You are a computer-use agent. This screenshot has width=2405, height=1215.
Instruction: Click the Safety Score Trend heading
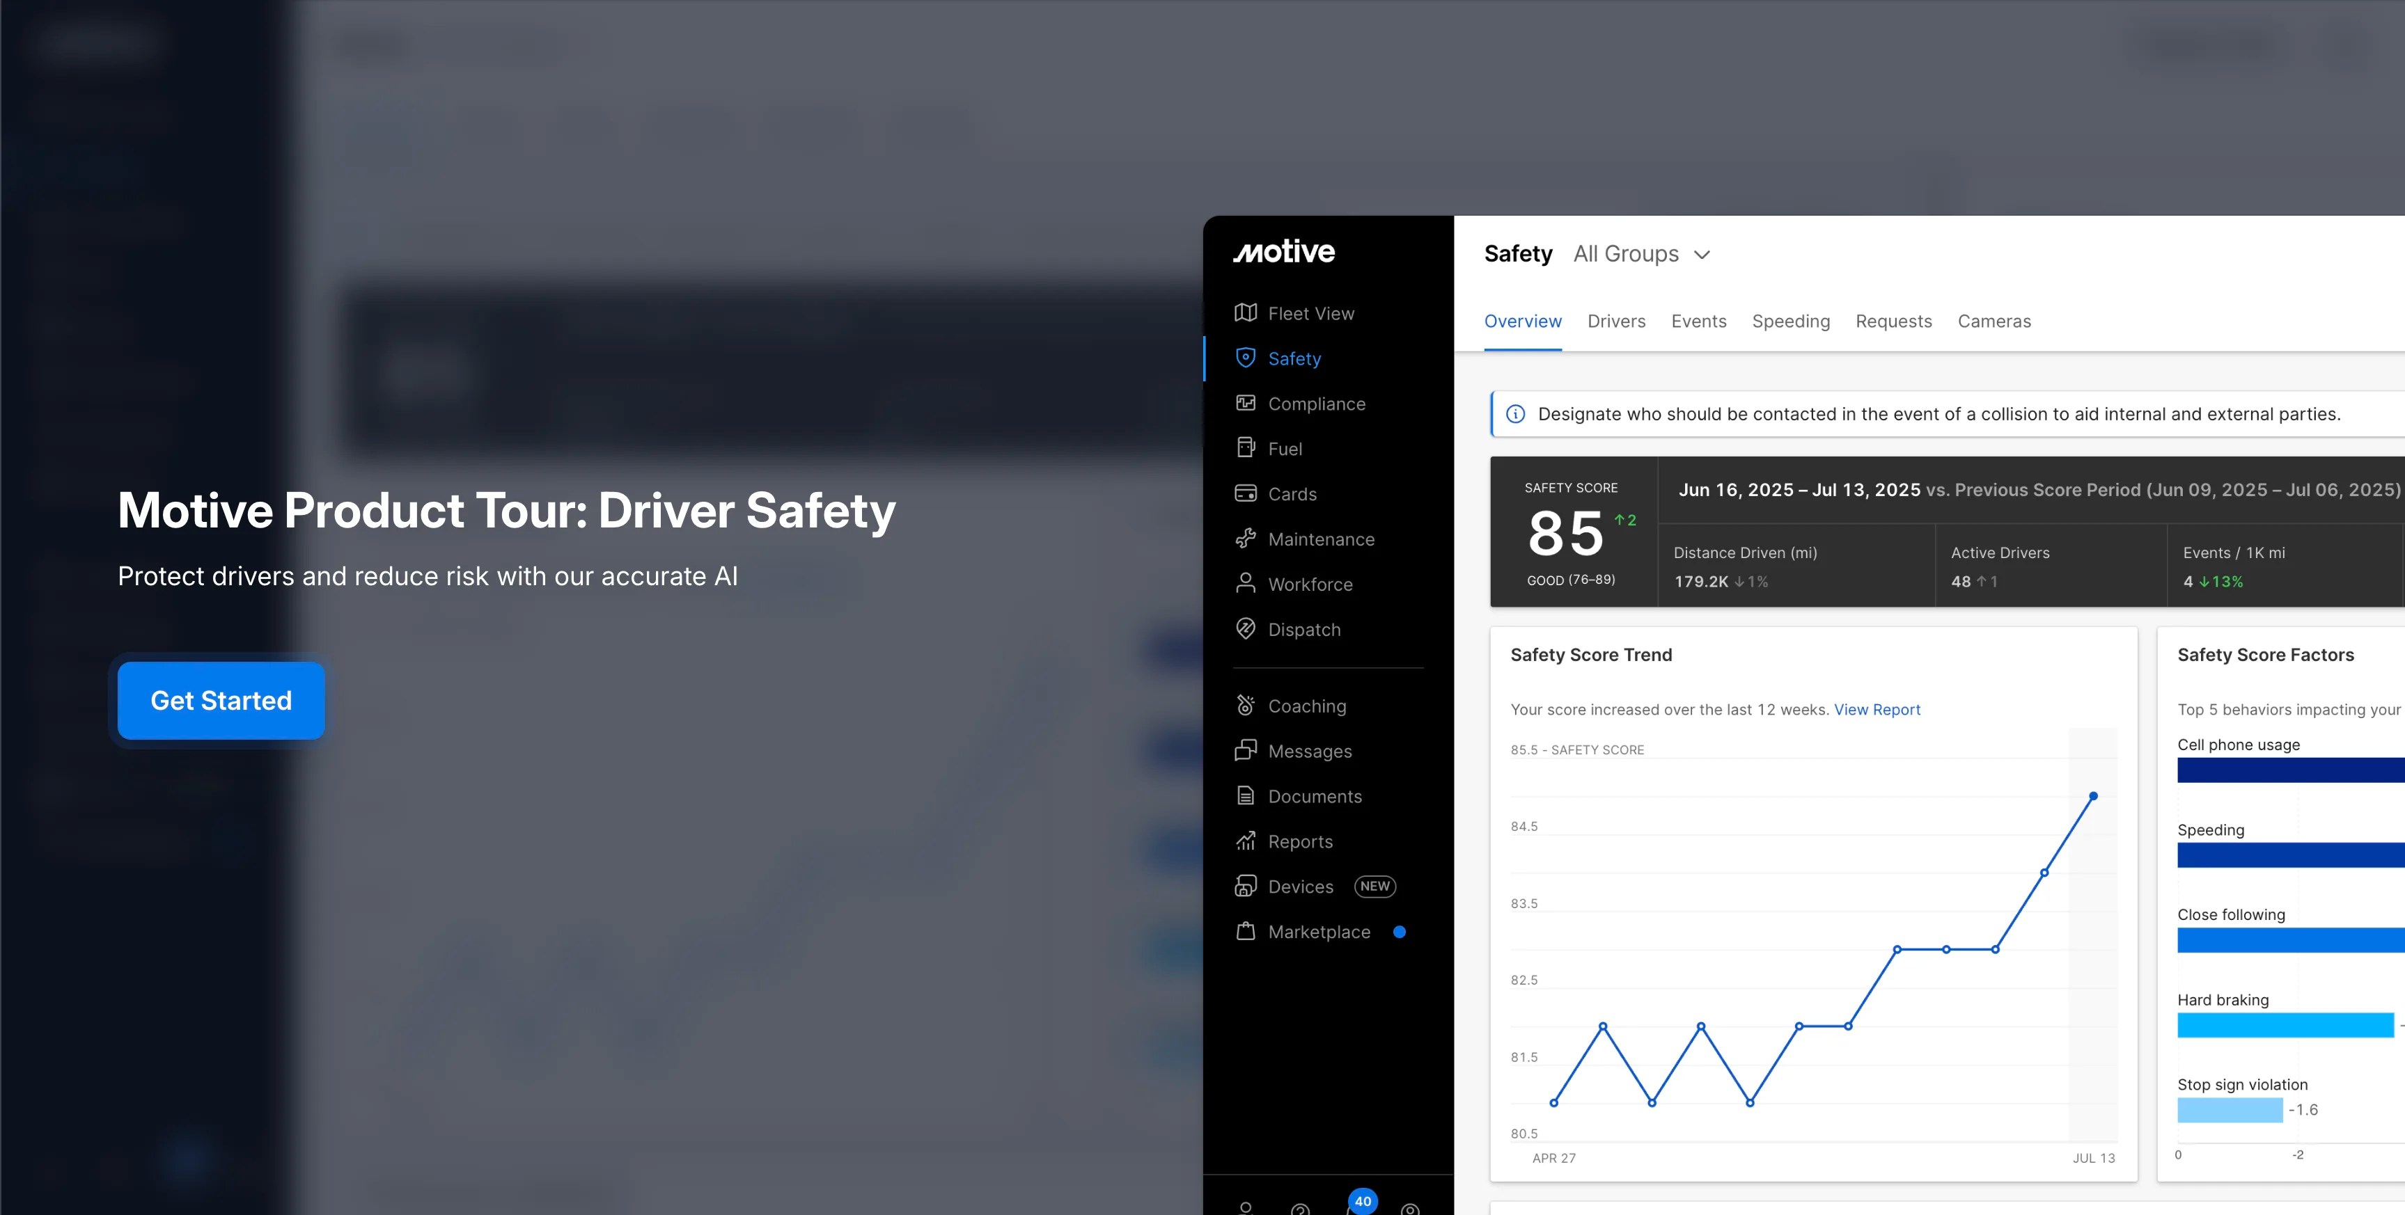pyautogui.click(x=1591, y=655)
